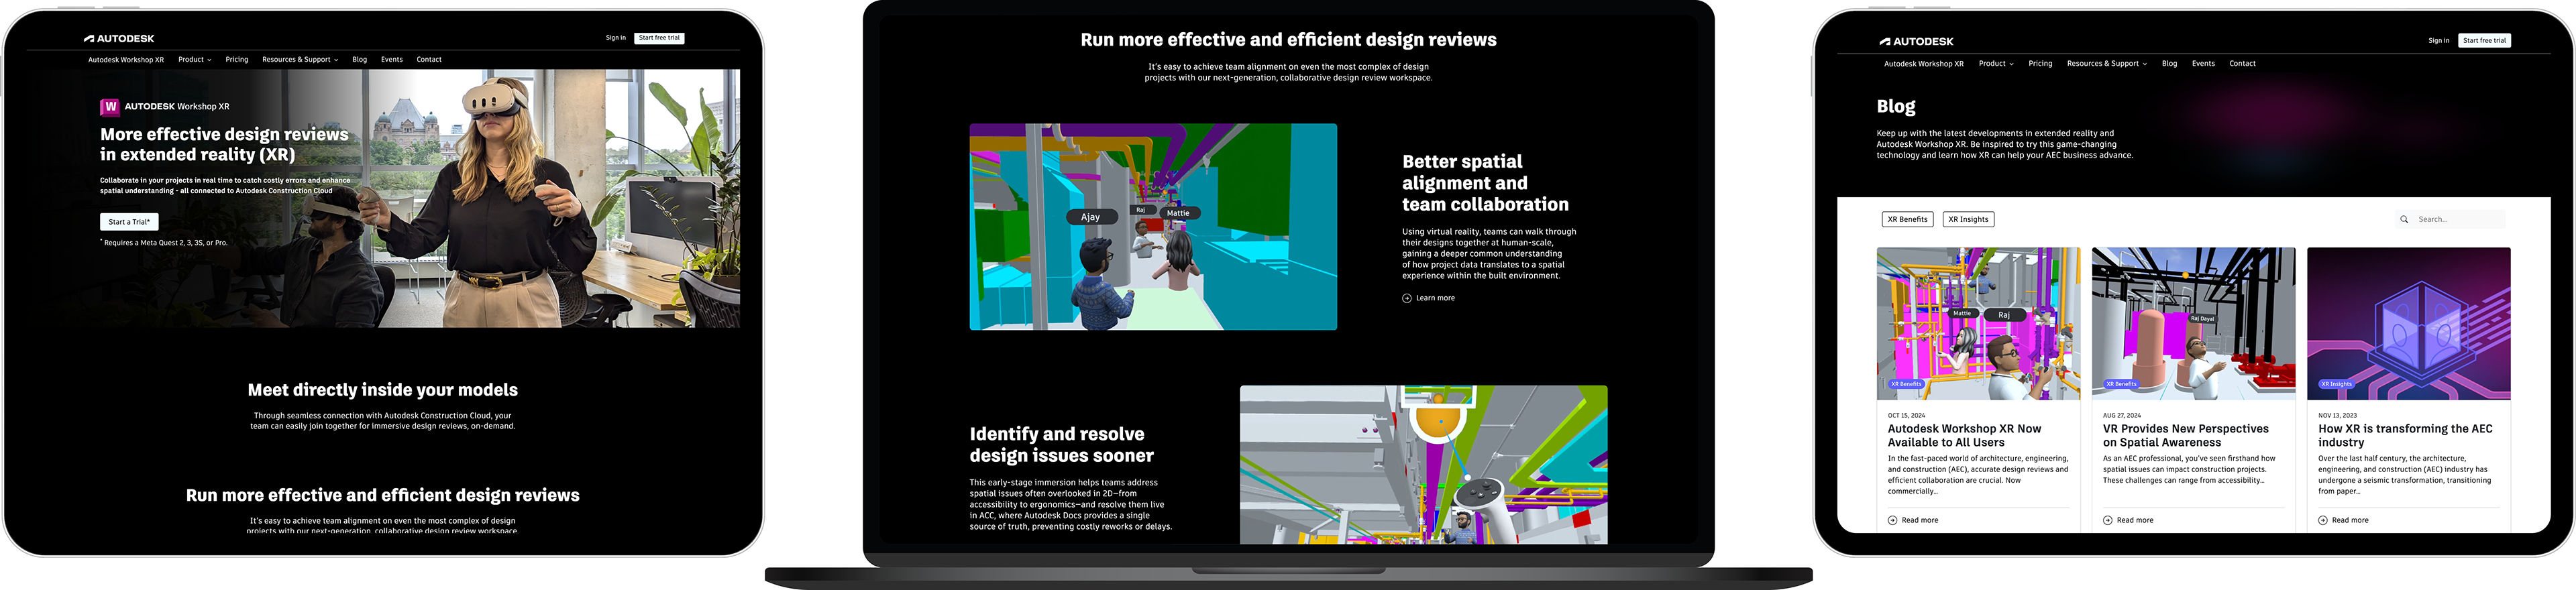Click heading Meet directly inside your models
Screen dimensions: 2576x590
[x=383, y=390]
